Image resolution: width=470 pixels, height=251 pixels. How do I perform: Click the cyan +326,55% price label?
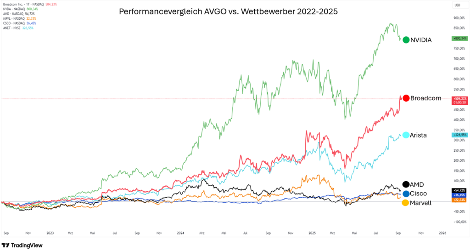point(459,135)
